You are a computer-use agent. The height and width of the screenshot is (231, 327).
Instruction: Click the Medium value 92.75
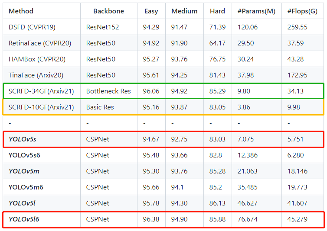click(180, 139)
